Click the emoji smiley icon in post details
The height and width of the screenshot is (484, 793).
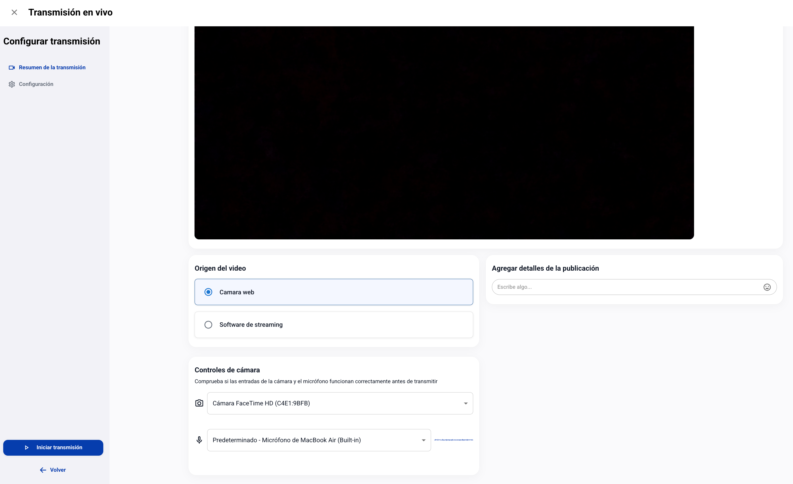(x=767, y=287)
